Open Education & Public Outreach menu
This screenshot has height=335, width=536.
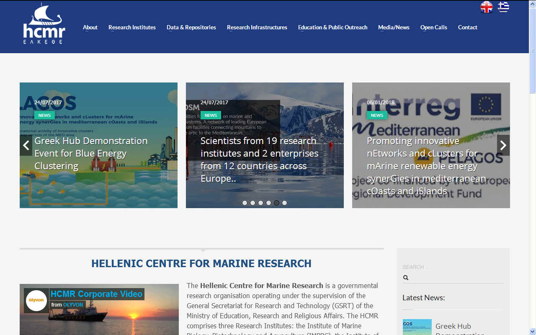[332, 27]
